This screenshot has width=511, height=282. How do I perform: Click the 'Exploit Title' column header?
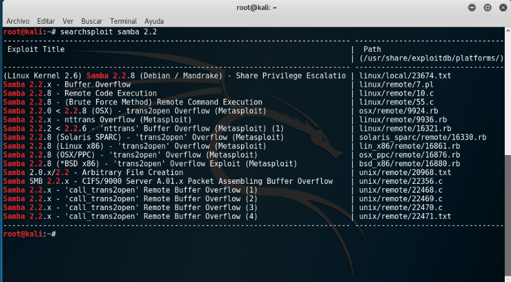(36, 49)
